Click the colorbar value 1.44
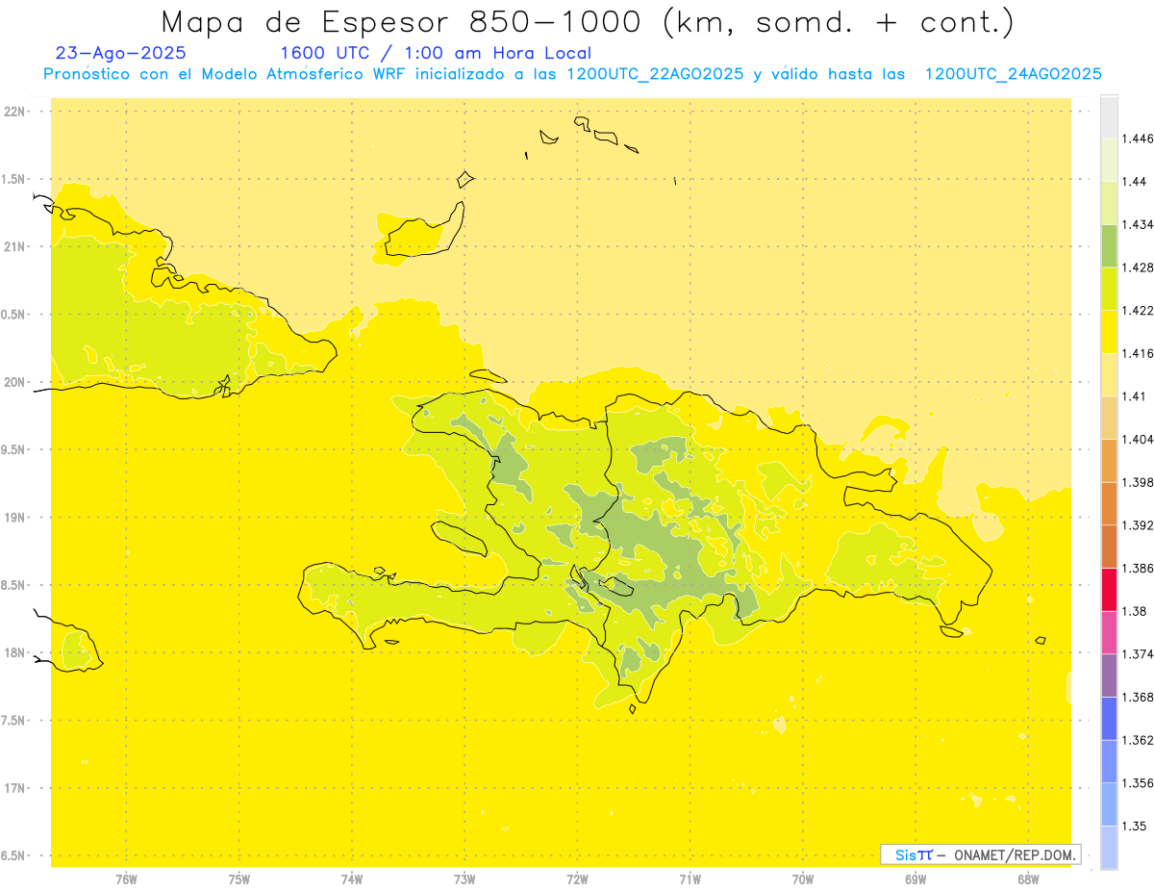This screenshot has height=892, width=1154. (1136, 182)
